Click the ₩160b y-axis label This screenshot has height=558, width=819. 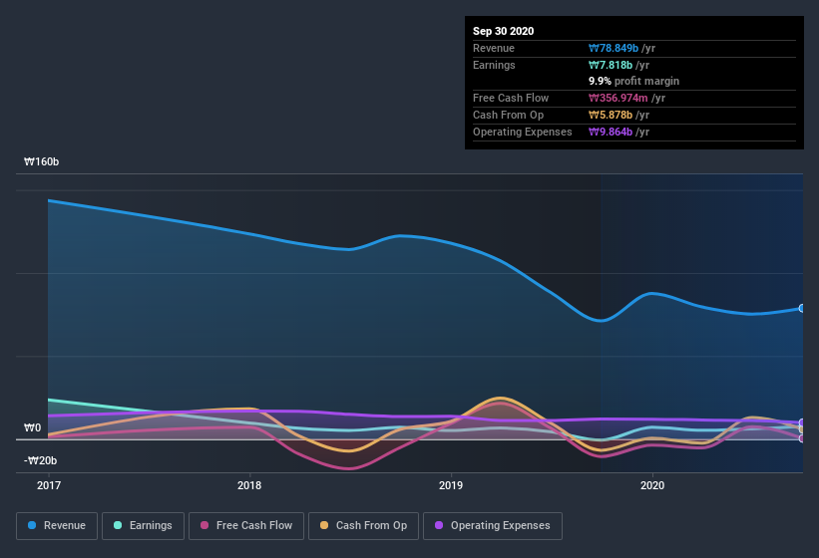[x=41, y=161]
